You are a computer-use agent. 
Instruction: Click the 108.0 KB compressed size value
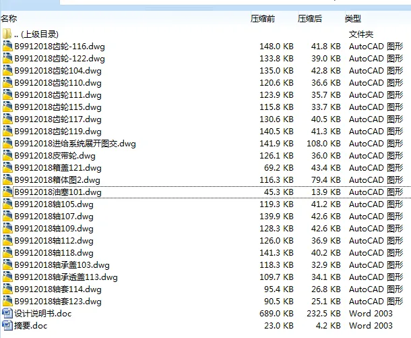click(x=323, y=143)
